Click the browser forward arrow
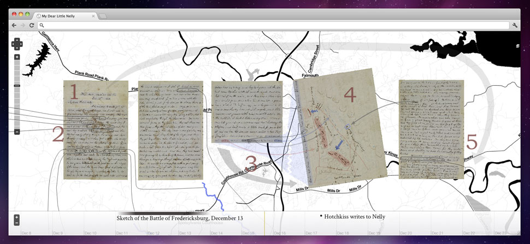 point(22,25)
